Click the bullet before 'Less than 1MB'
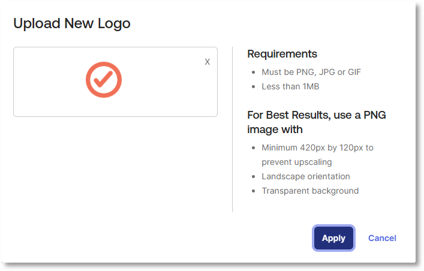Viewport: 424px width, 271px height. pyautogui.click(x=252, y=87)
